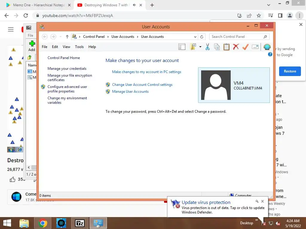Open the Chrome profile avatar
The image size is (306, 229).
pyautogui.click(x=290, y=16)
